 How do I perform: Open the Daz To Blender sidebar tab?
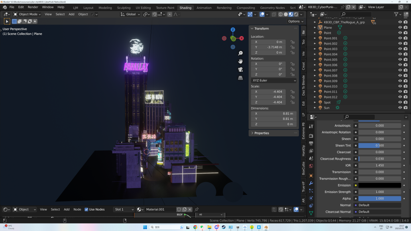303,85
